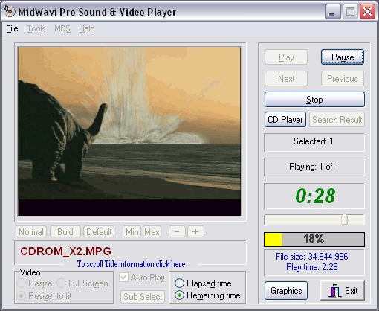Click the Search Result button
Screen dimensions: 379x311
pos(337,120)
